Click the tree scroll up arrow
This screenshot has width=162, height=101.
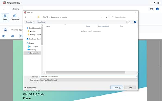coord(42,26)
